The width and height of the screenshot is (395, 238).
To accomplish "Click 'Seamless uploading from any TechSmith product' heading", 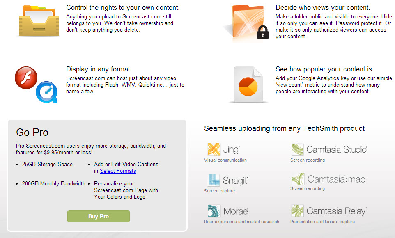I will (285, 128).
